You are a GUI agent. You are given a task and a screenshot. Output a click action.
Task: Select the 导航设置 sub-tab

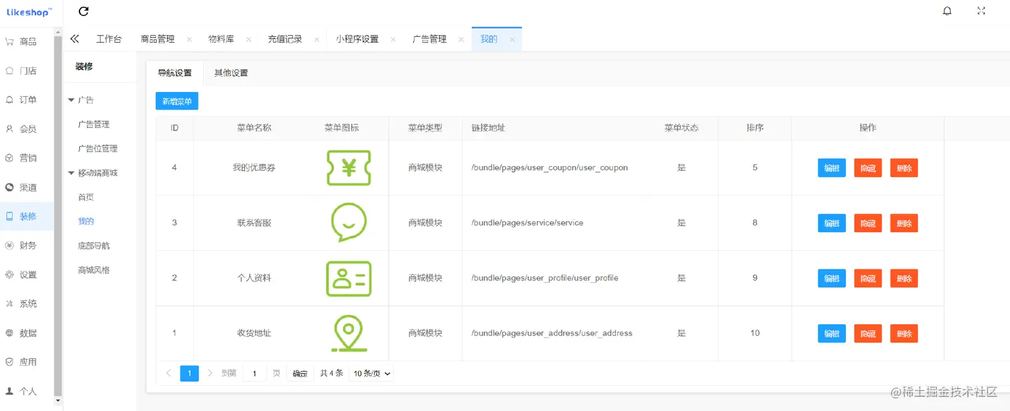coord(174,73)
